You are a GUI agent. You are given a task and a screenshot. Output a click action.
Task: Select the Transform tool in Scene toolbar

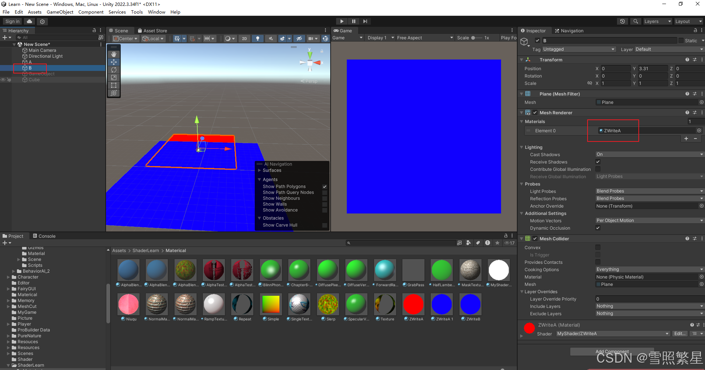coord(114,93)
